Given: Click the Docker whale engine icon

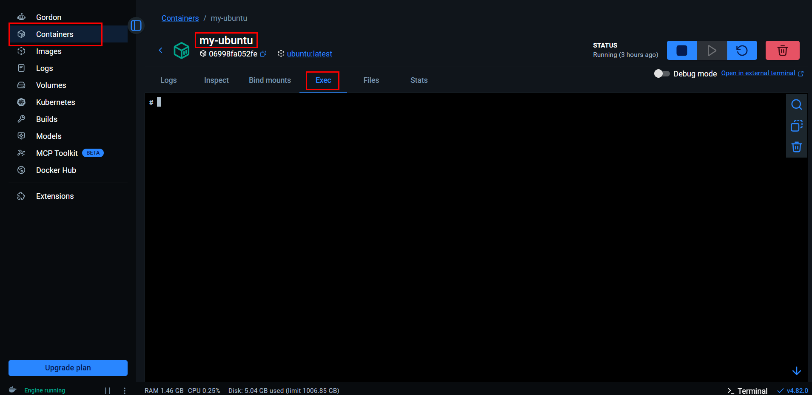Looking at the screenshot, I should click(x=13, y=390).
